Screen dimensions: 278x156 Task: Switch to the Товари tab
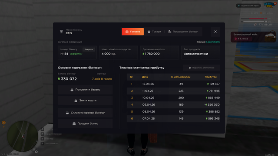click(154, 32)
